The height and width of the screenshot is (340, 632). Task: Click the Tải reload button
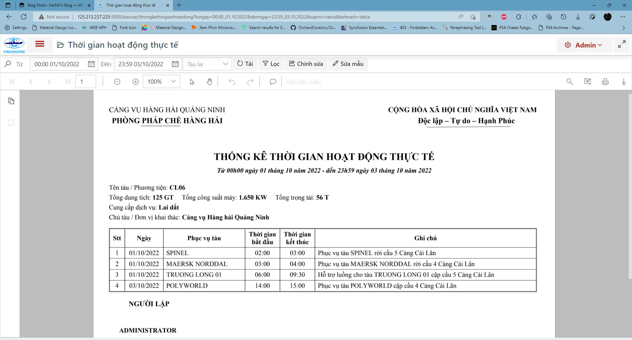click(245, 64)
